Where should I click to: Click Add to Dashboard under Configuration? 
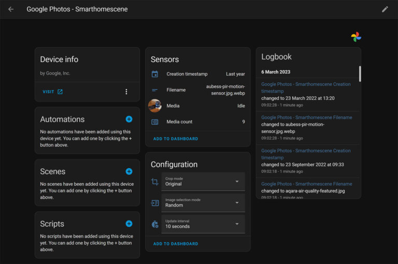pos(175,244)
